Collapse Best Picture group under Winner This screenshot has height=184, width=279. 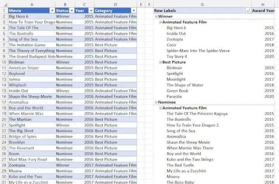click(160, 62)
